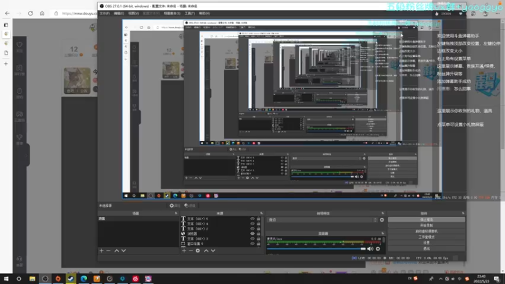Open new tab plus in browser sidebar
The height and width of the screenshot is (284, 505).
point(6,64)
